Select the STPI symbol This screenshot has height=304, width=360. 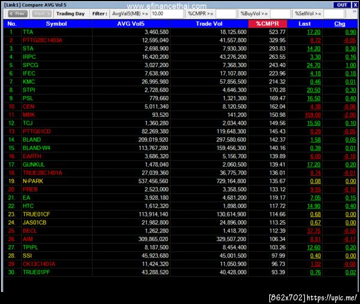[x=29, y=90]
